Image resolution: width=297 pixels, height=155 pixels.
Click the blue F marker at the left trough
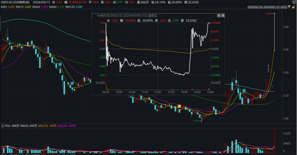[72, 83]
